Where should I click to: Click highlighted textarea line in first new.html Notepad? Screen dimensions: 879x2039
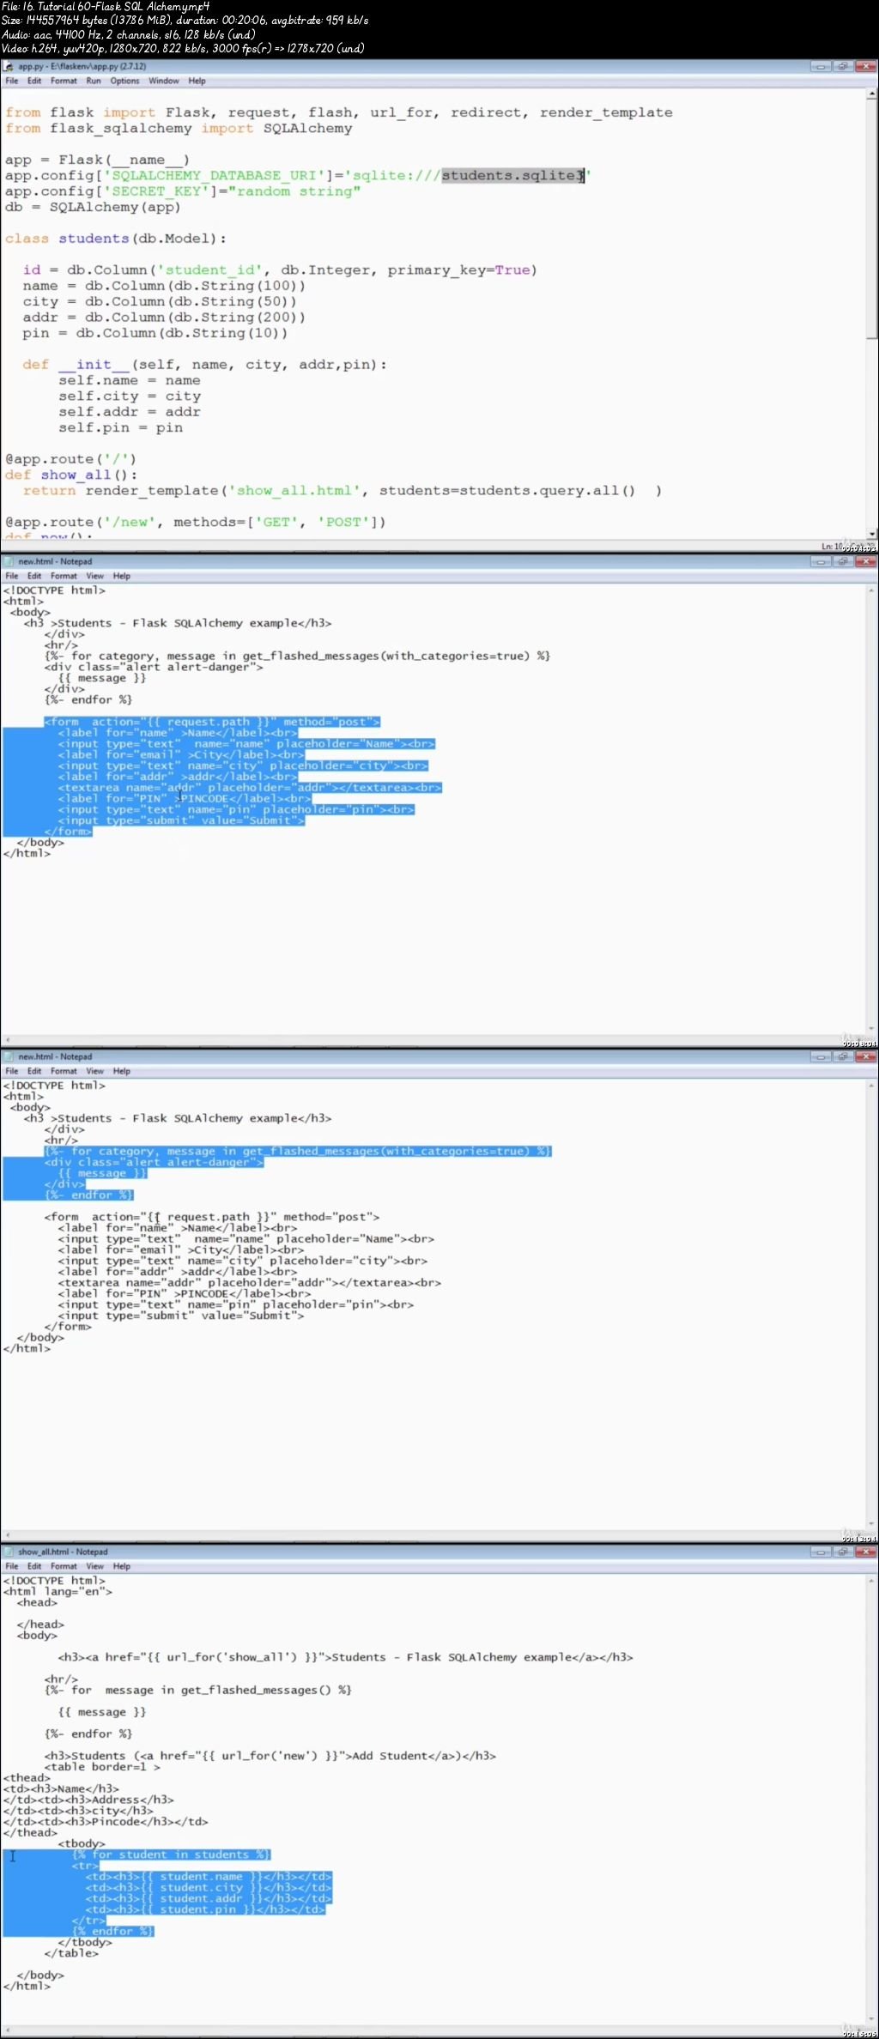click(250, 787)
